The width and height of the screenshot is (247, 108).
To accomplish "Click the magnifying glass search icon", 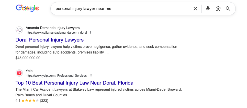I will pos(228,9).
